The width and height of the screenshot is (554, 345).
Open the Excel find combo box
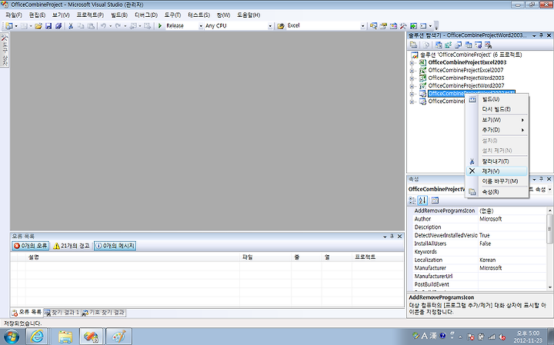click(362, 26)
